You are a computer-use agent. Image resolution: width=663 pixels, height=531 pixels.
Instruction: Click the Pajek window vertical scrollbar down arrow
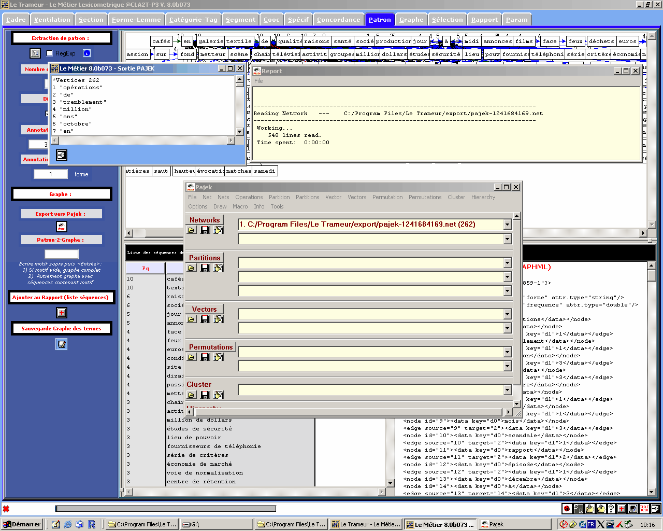click(x=516, y=403)
